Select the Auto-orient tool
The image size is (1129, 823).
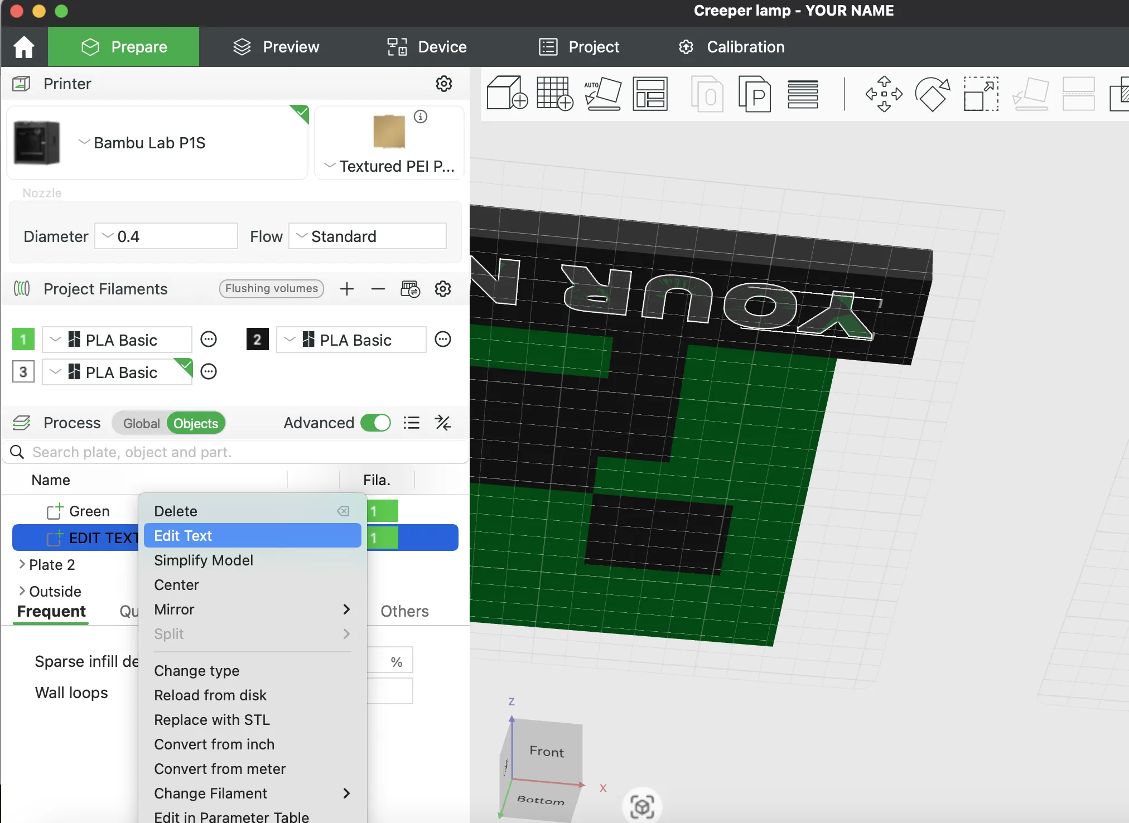click(x=602, y=94)
